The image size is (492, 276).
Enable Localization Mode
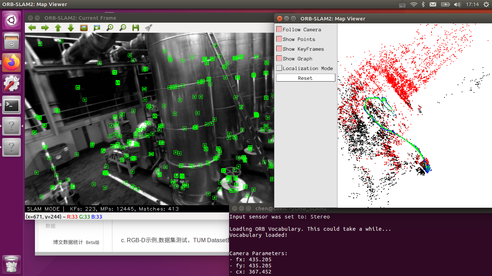tap(279, 68)
